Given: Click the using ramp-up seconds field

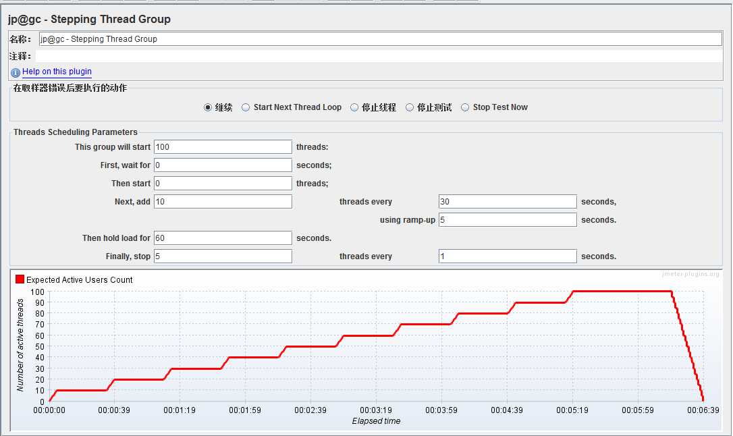Looking at the screenshot, I should [x=508, y=219].
